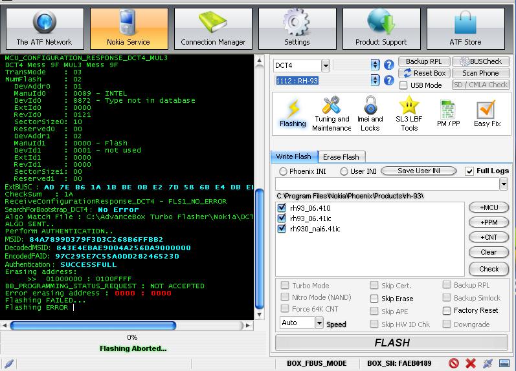Add PPM file with +PPM button
This screenshot has width=516, height=371.
click(489, 222)
